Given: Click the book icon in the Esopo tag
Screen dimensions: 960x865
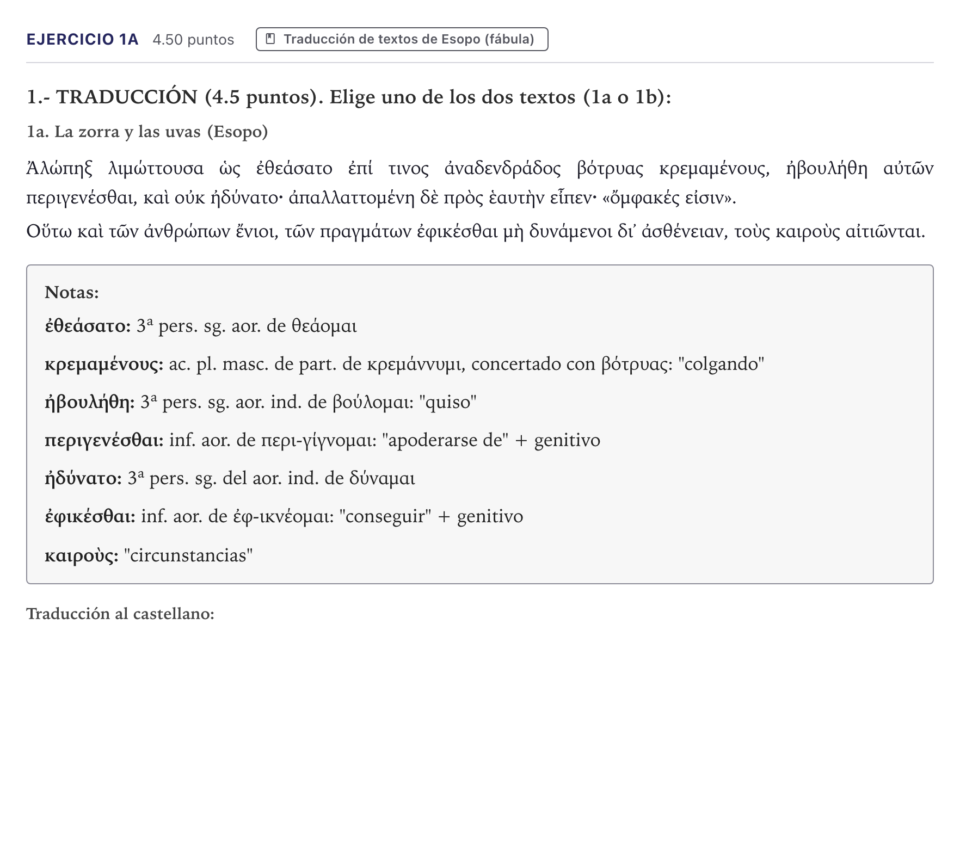Looking at the screenshot, I should point(270,39).
